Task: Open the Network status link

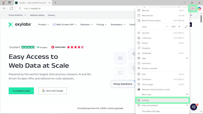Action: click(x=37, y=15)
